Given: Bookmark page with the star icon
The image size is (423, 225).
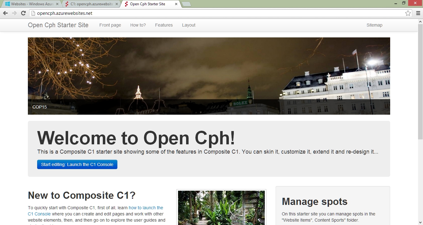Looking at the screenshot, I should pos(408,13).
